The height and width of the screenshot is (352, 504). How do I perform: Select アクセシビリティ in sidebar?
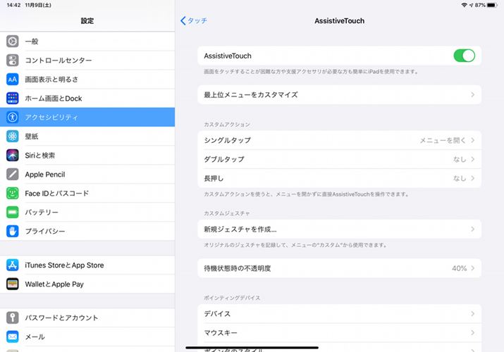[x=87, y=117]
